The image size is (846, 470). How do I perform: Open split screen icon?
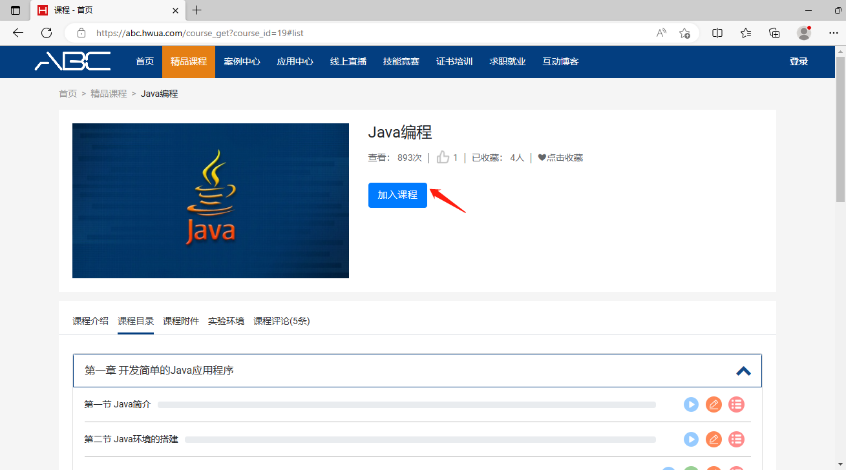tap(717, 33)
